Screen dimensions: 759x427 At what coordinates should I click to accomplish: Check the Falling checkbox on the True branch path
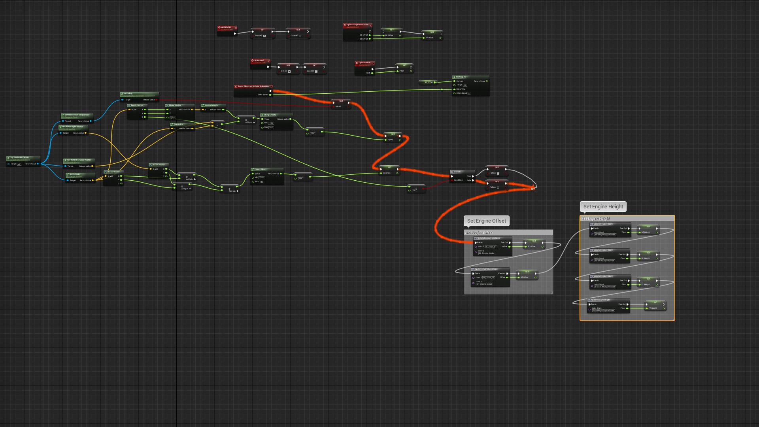(498, 173)
